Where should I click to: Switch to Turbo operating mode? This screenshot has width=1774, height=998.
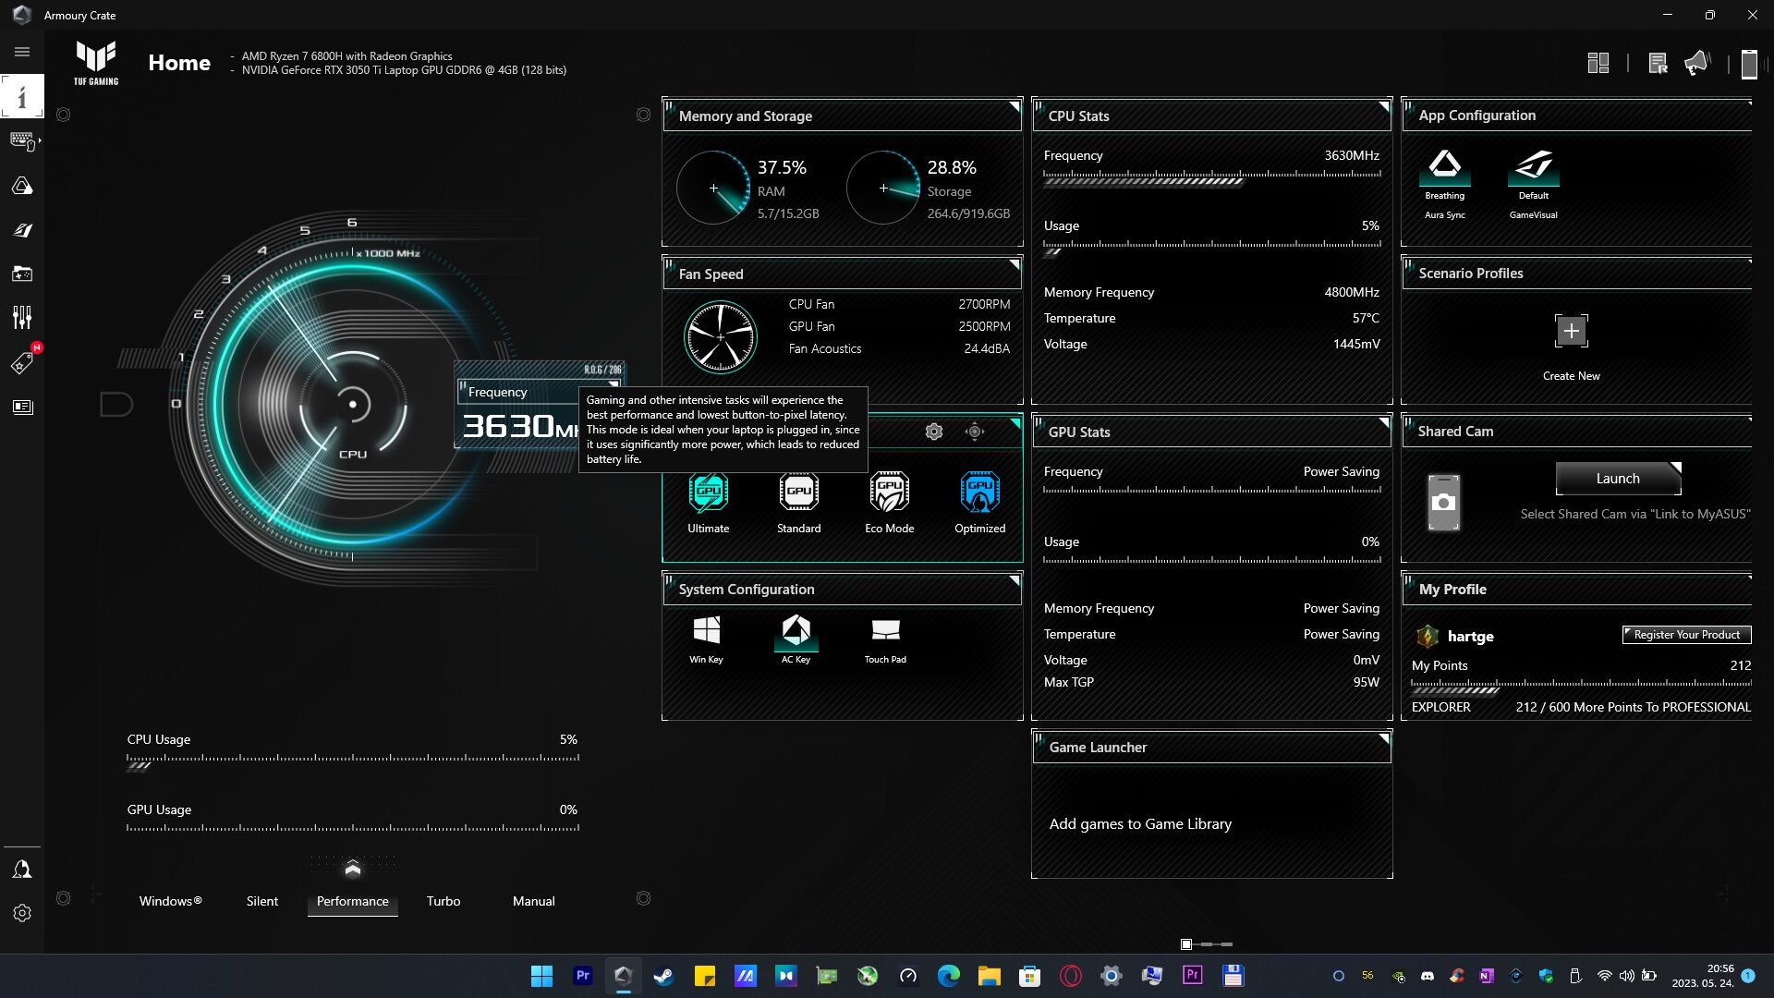(443, 901)
